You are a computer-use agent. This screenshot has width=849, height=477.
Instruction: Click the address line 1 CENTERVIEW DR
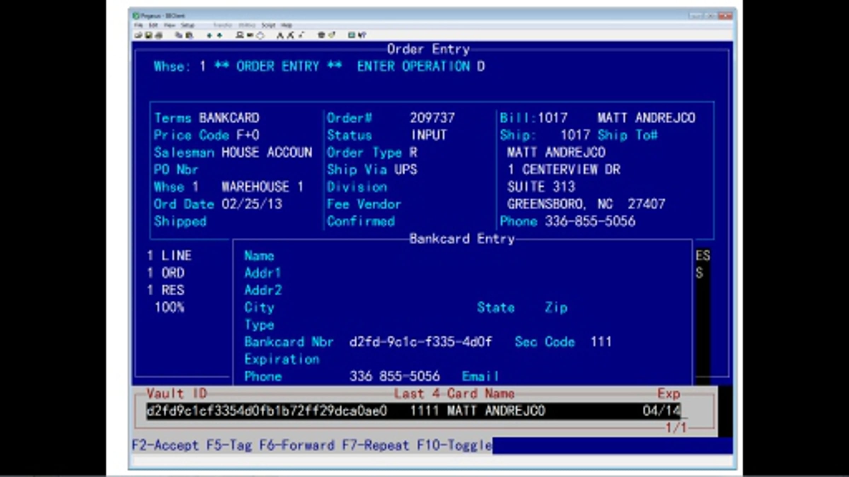tap(564, 170)
